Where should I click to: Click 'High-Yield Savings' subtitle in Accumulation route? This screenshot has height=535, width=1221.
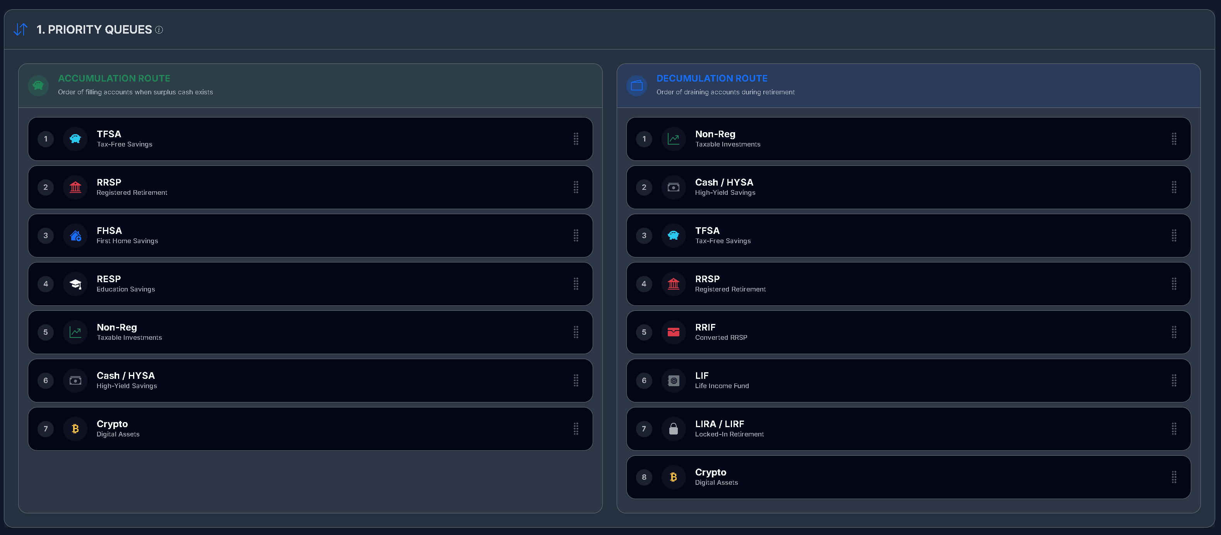click(127, 386)
